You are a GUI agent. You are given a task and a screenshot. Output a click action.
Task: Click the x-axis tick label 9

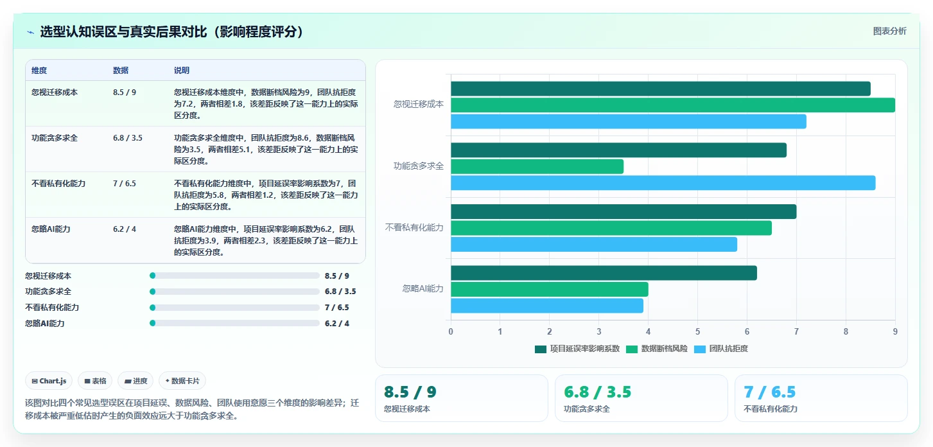click(895, 331)
